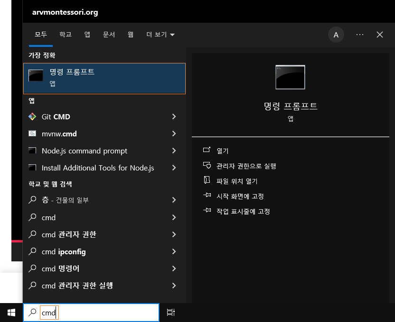The width and height of the screenshot is (395, 322).
Task: Click the pin icon beside 작업 표시줄에 고정
Action: coord(207,210)
